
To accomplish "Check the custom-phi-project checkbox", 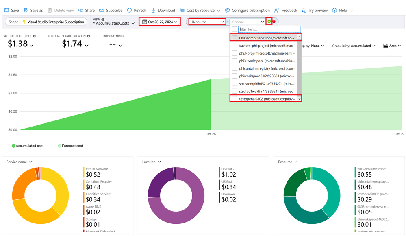I will (234, 46).
